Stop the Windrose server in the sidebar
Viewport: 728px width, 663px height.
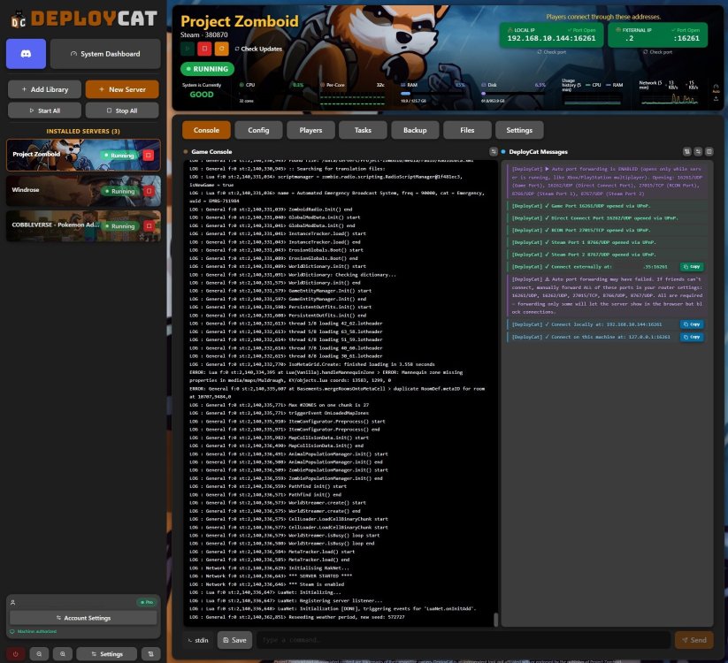[149, 191]
